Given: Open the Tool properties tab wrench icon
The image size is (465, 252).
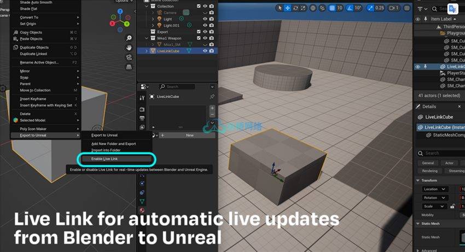Looking at the screenshot, I should 142,98.
